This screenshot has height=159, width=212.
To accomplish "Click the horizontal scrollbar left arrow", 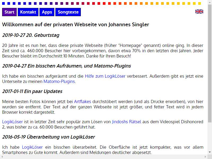I will pyautogui.click(x=2, y=157).
